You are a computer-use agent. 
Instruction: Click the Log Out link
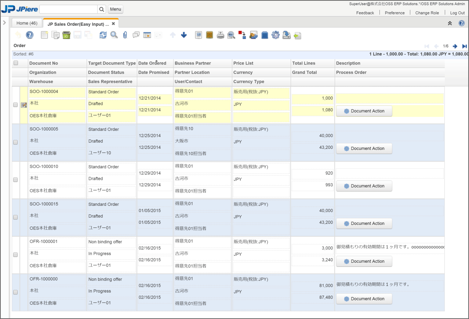(457, 13)
